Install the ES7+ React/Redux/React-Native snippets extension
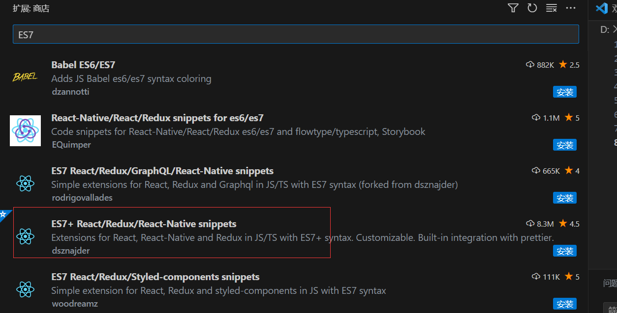 [x=564, y=251]
